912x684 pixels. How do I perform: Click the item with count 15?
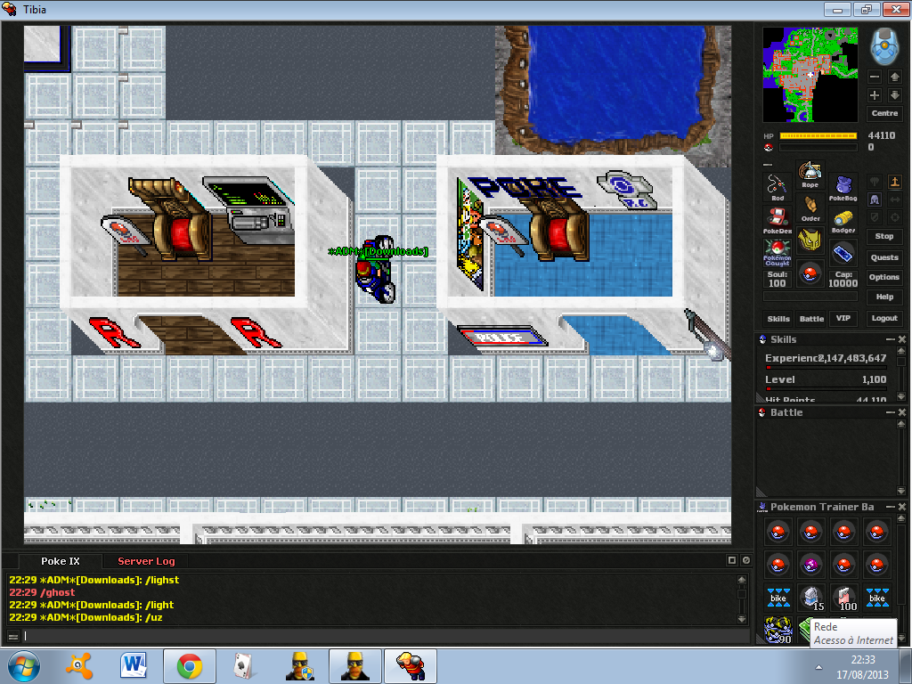810,598
